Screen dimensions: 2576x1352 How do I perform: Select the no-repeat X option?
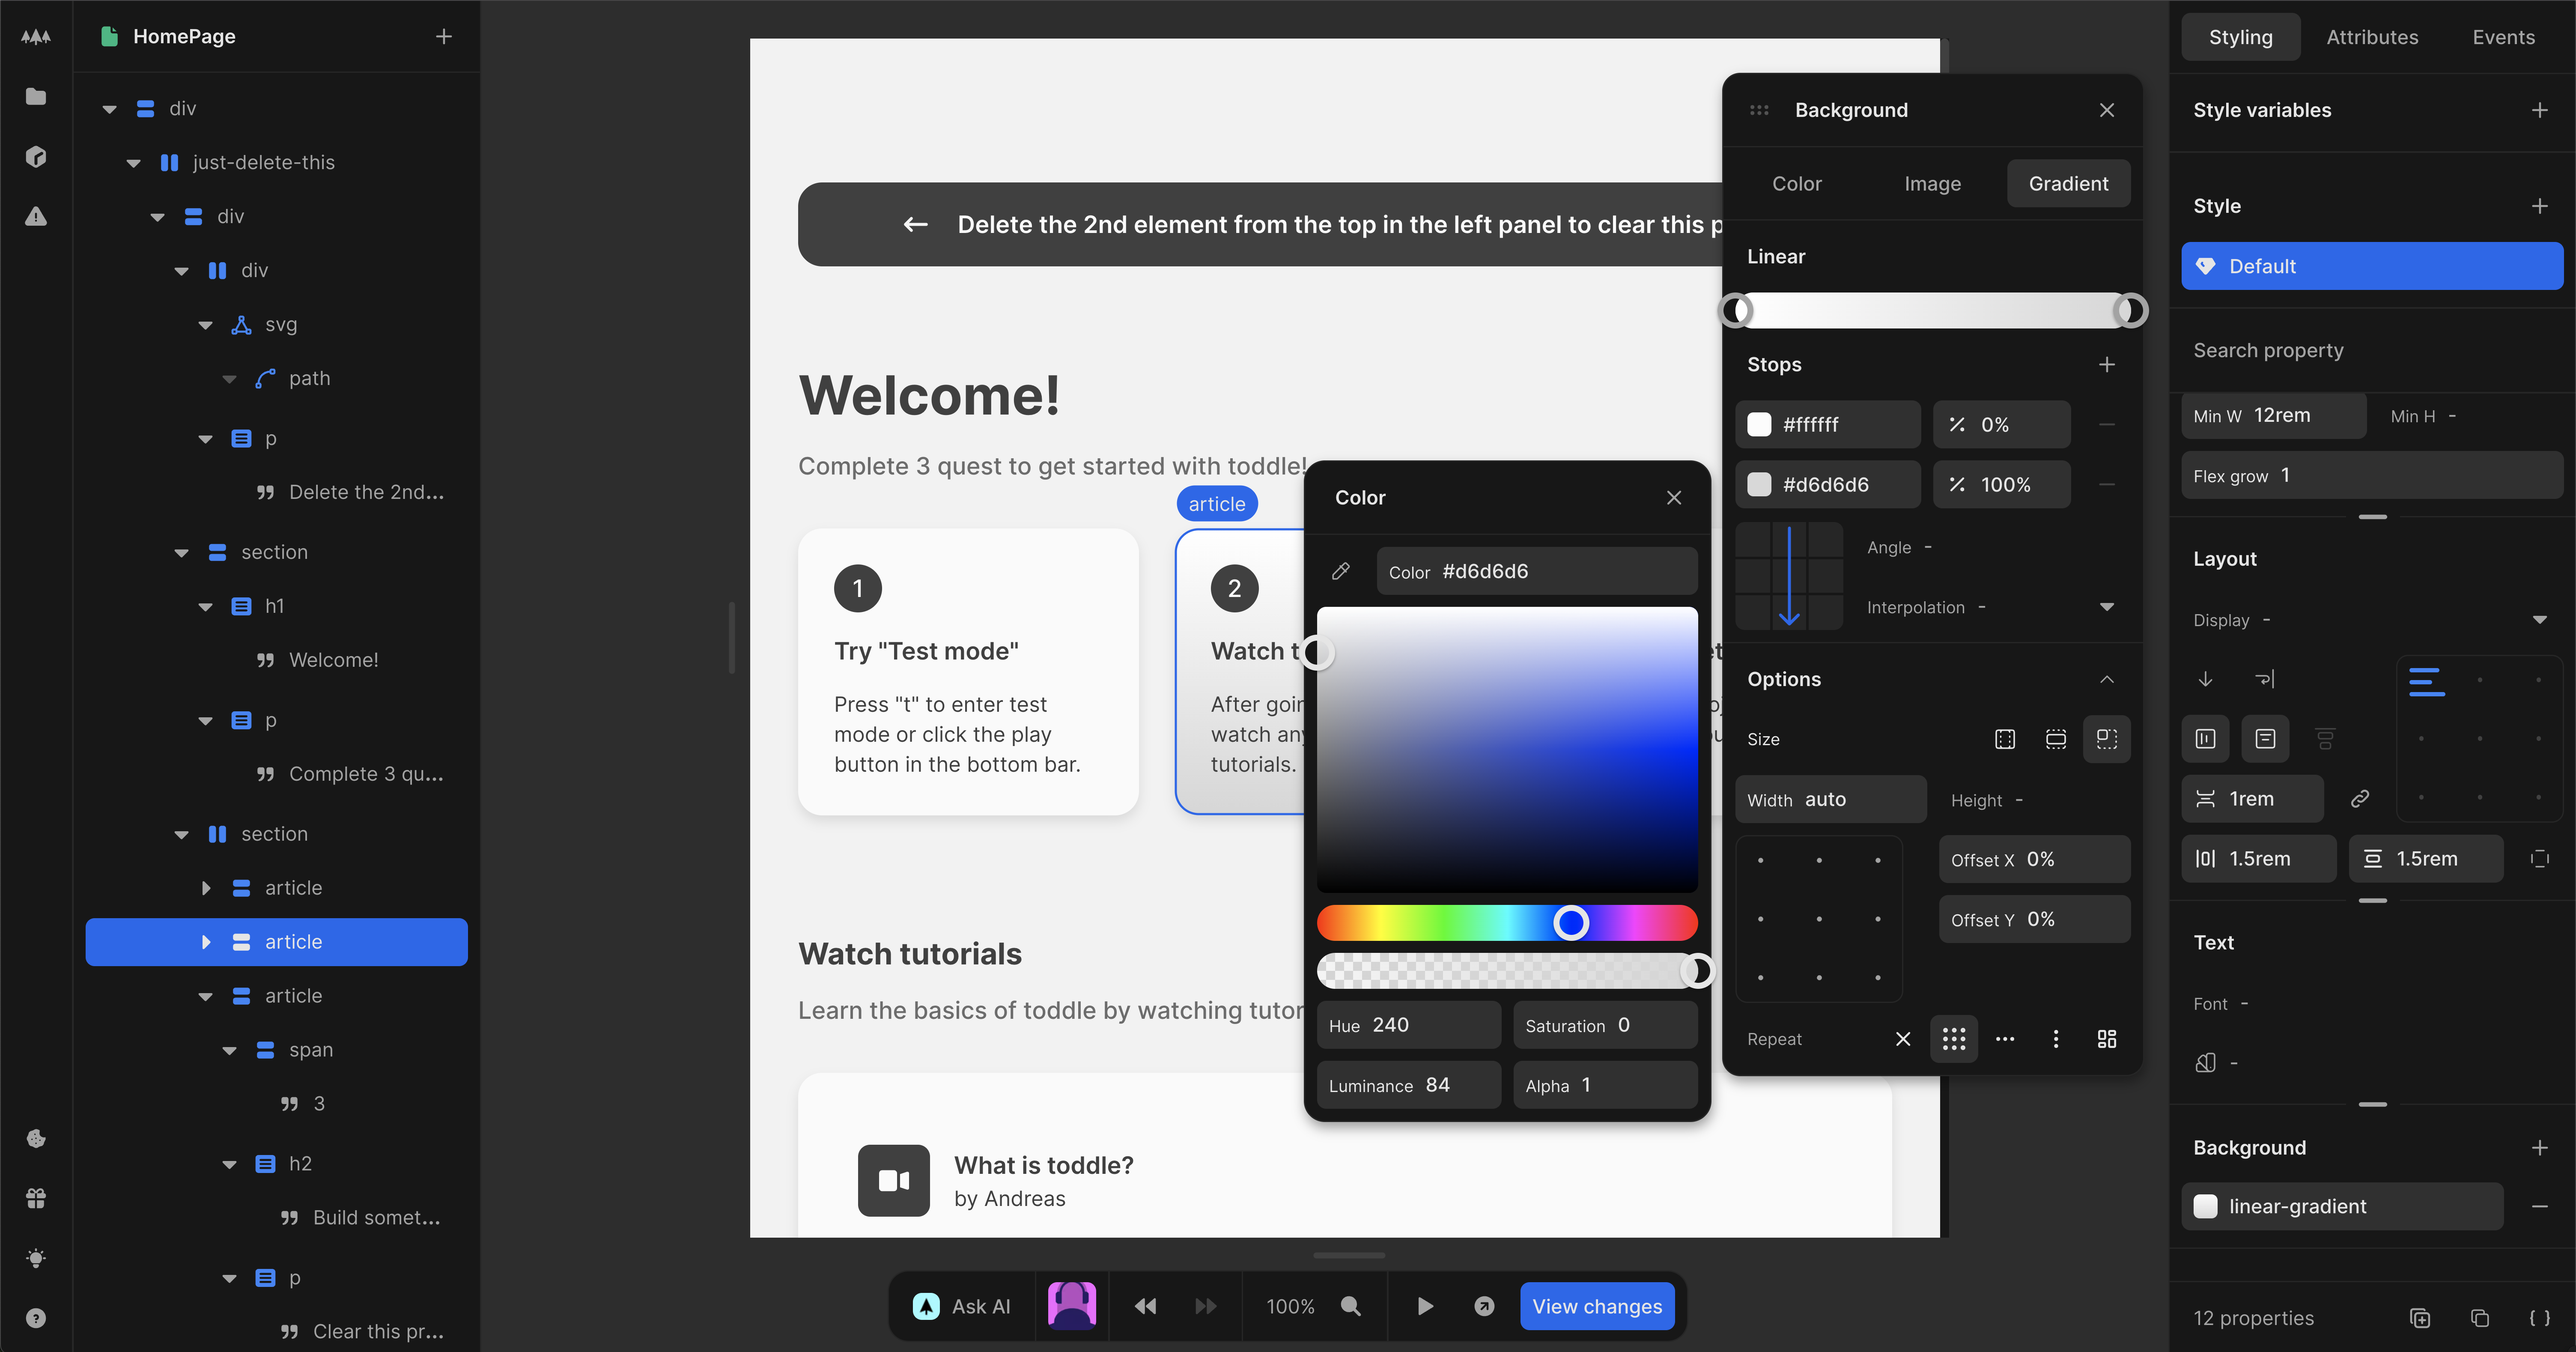click(1903, 1039)
